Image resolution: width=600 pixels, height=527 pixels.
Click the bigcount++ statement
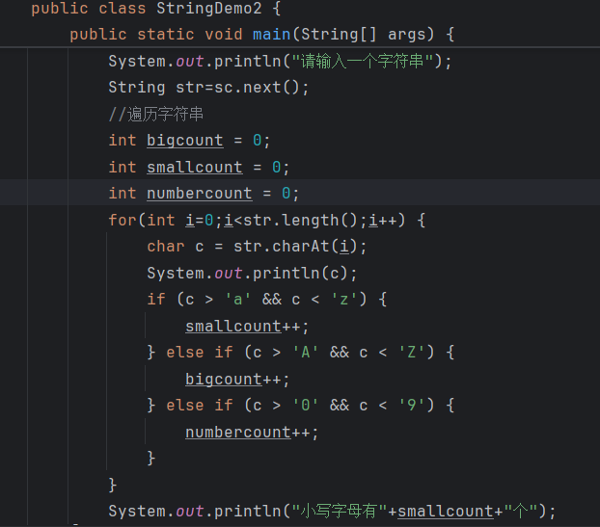(x=237, y=380)
